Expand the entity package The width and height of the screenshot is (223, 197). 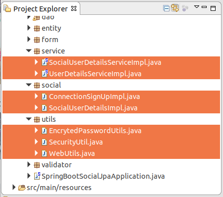coord(29,28)
